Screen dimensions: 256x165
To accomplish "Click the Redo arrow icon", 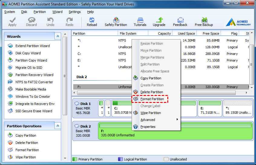I will coord(69,20).
